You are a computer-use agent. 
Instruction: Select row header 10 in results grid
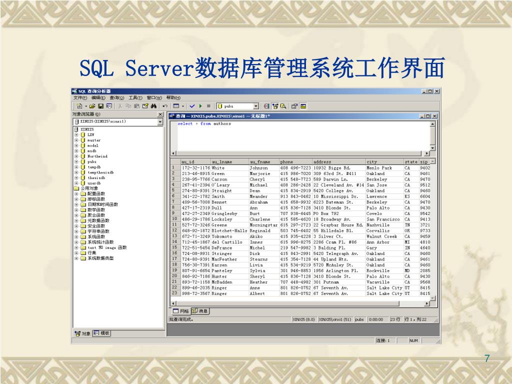click(174, 219)
